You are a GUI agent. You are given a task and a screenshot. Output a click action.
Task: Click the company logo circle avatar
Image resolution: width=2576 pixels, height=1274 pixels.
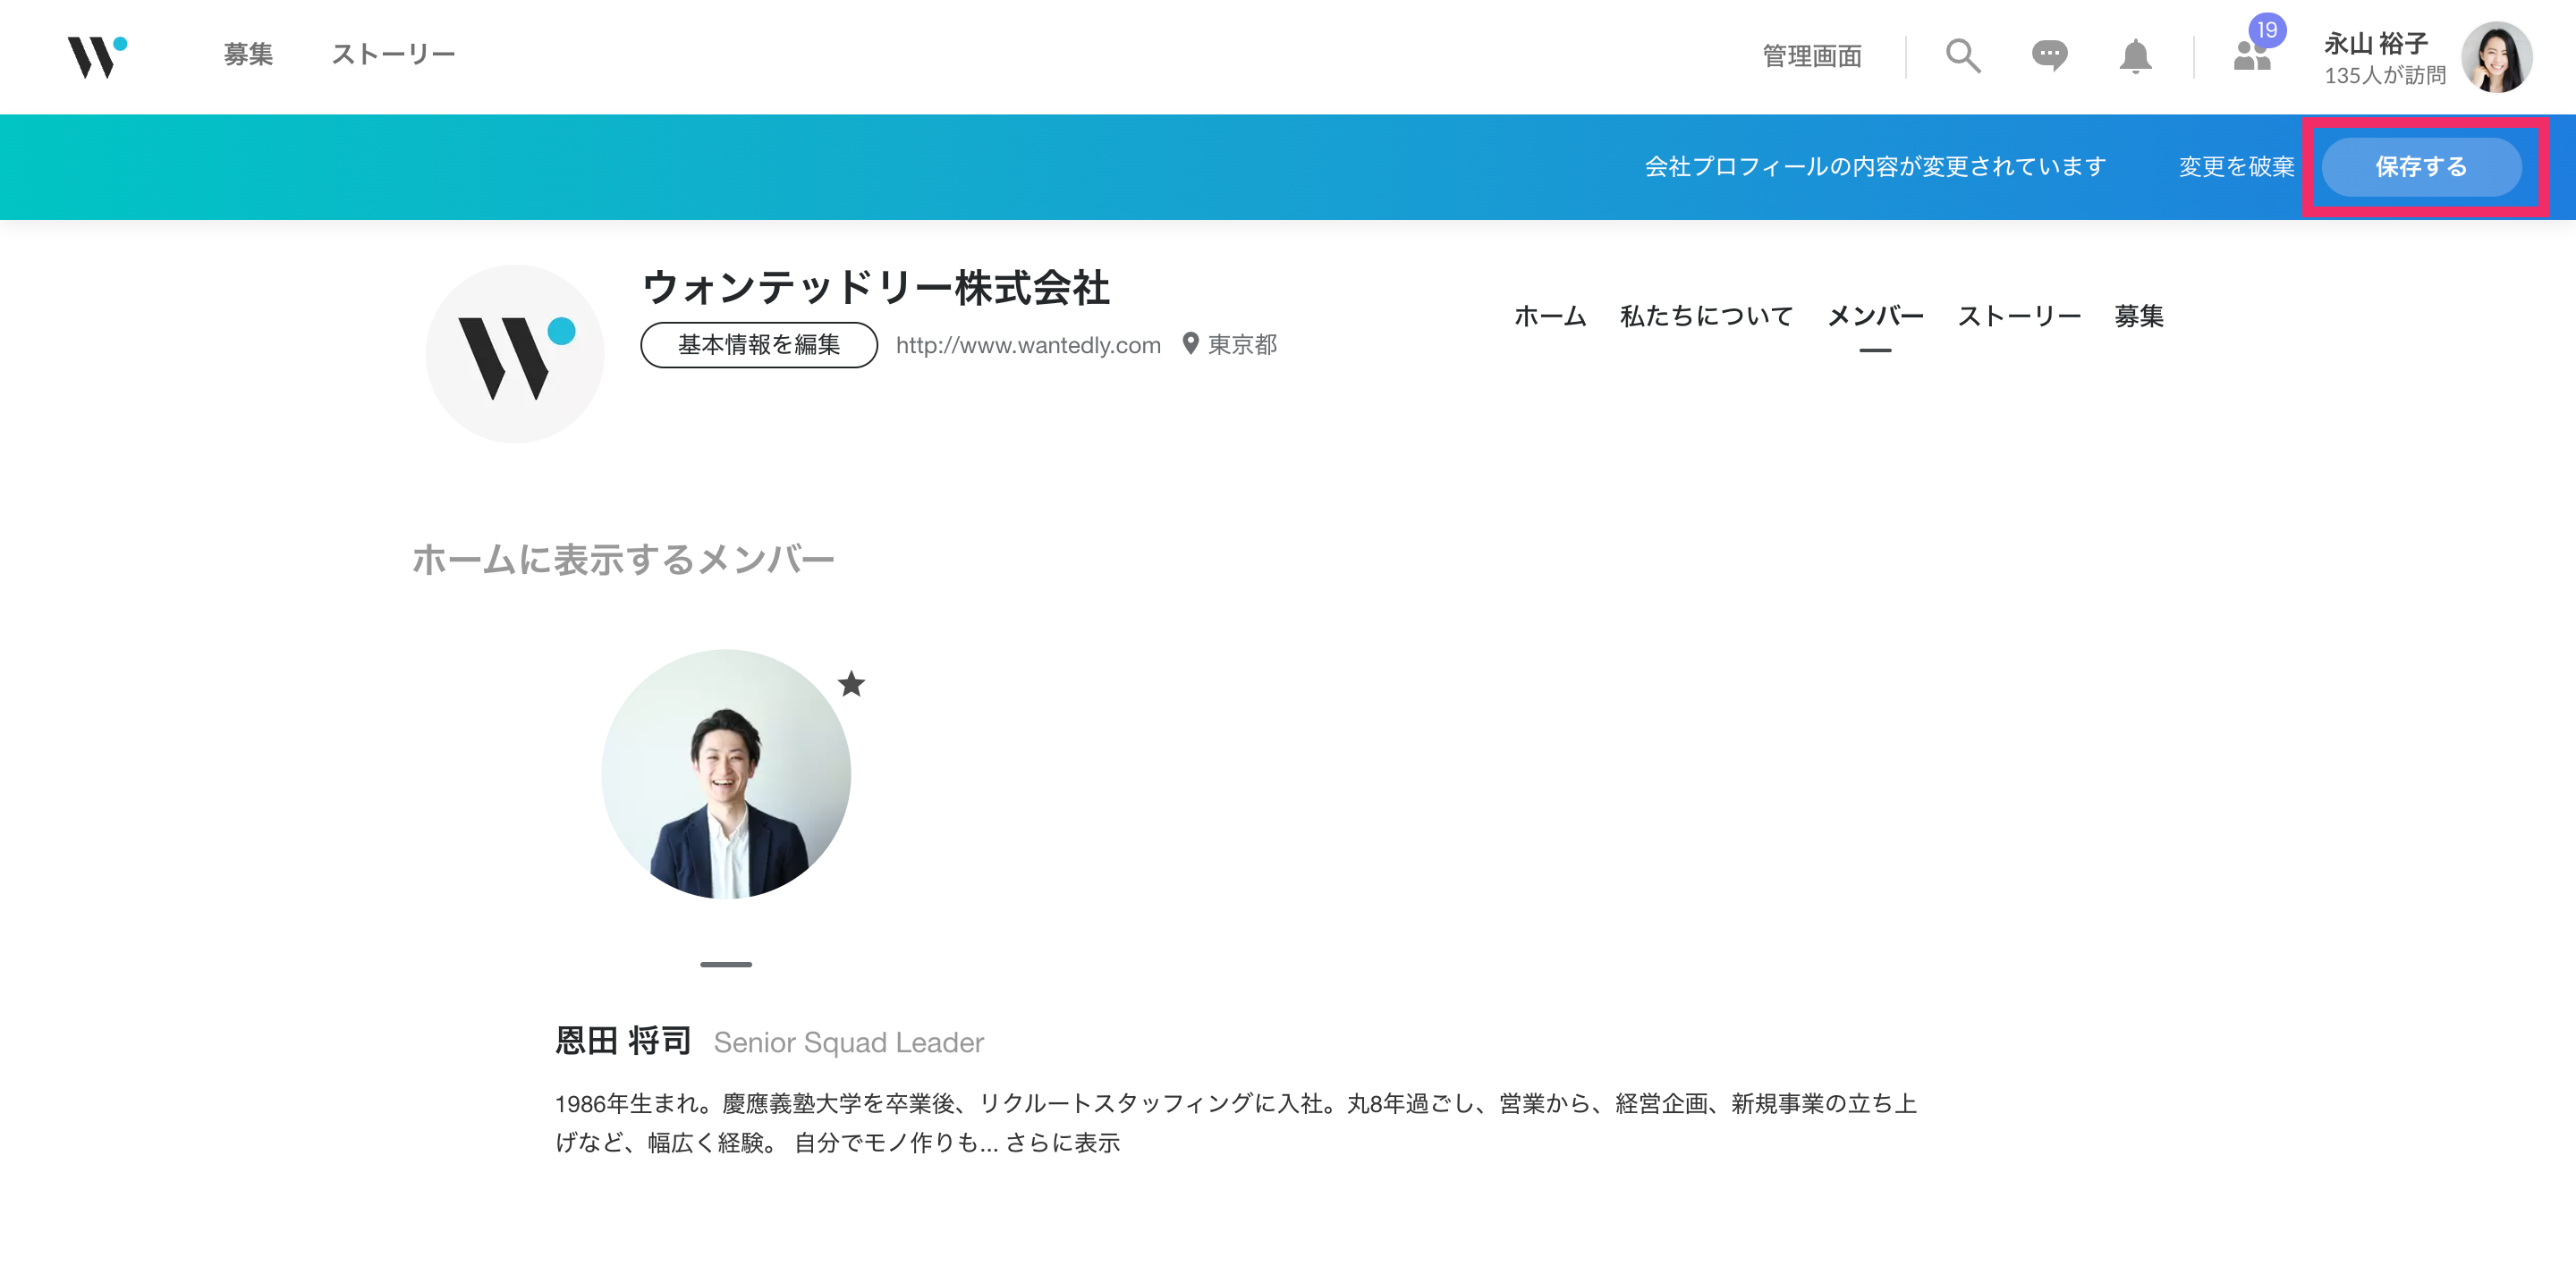pyautogui.click(x=515, y=354)
